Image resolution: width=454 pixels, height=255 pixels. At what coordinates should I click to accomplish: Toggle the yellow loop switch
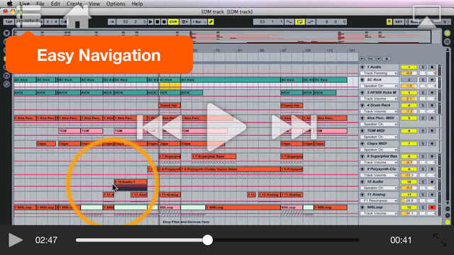[299, 22]
